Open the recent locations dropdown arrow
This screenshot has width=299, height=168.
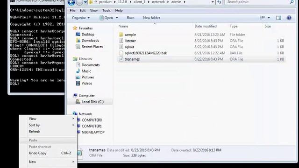[x=85, y=2]
